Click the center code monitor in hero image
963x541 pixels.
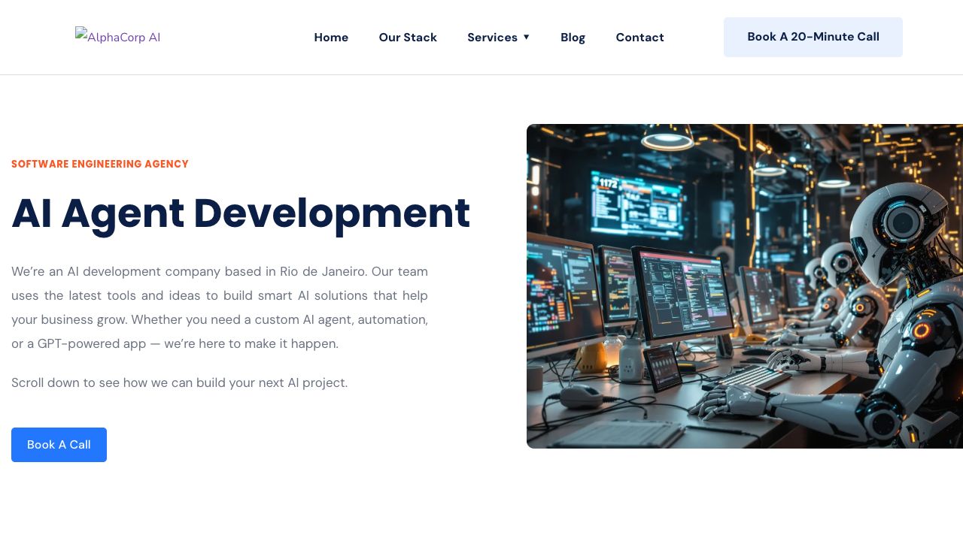(x=681, y=292)
